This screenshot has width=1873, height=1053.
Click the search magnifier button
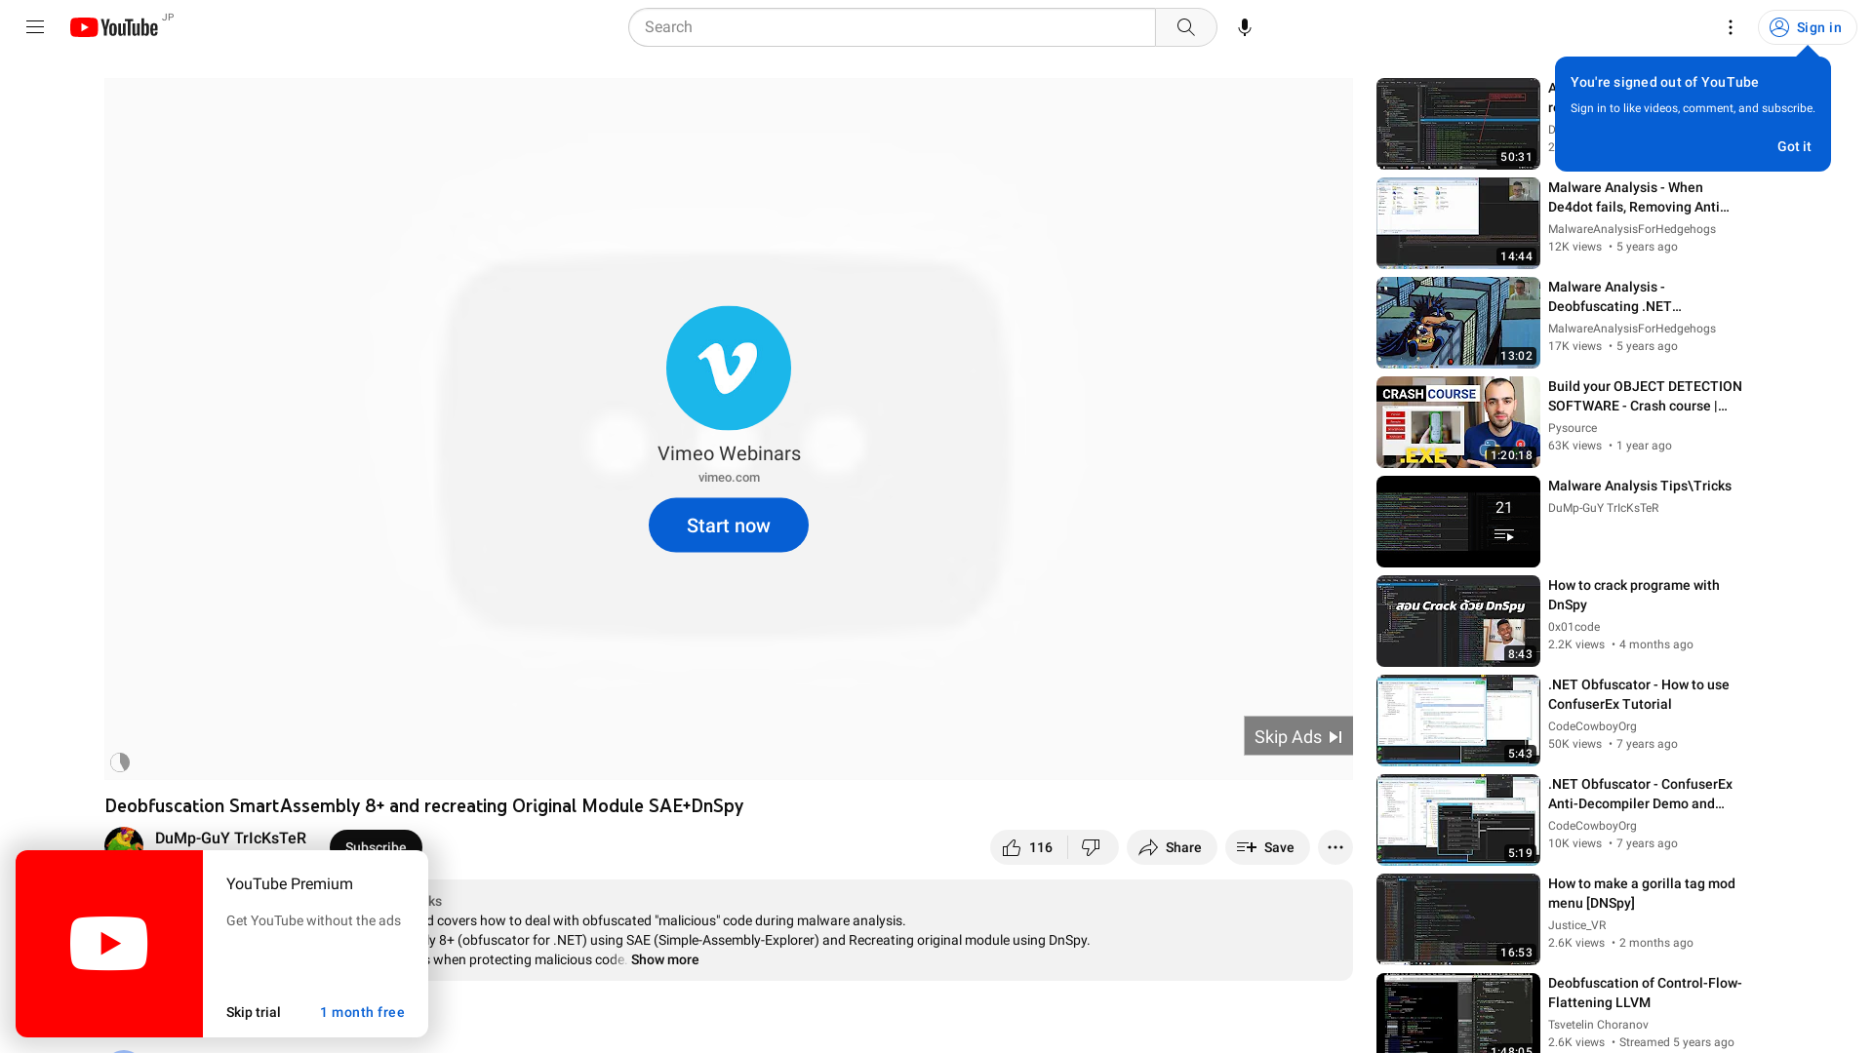(1185, 27)
